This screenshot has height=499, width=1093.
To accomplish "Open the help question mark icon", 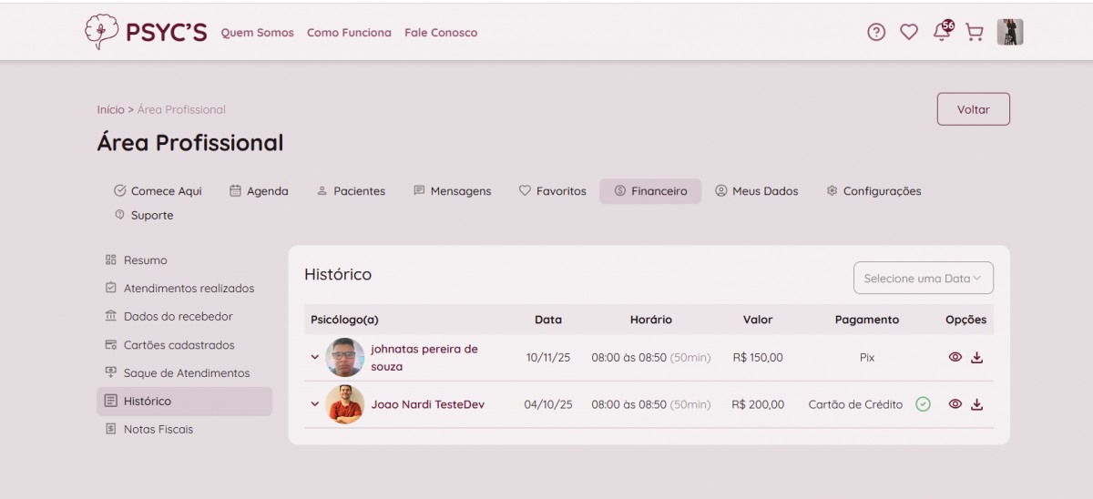I will pyautogui.click(x=876, y=33).
